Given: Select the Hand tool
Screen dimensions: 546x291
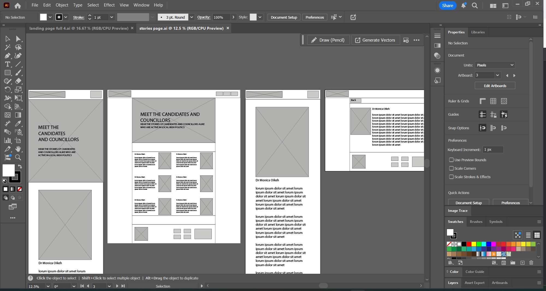Looking at the screenshot, I should pyautogui.click(x=18, y=149).
